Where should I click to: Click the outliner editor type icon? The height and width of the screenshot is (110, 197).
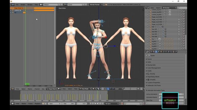[147, 8]
